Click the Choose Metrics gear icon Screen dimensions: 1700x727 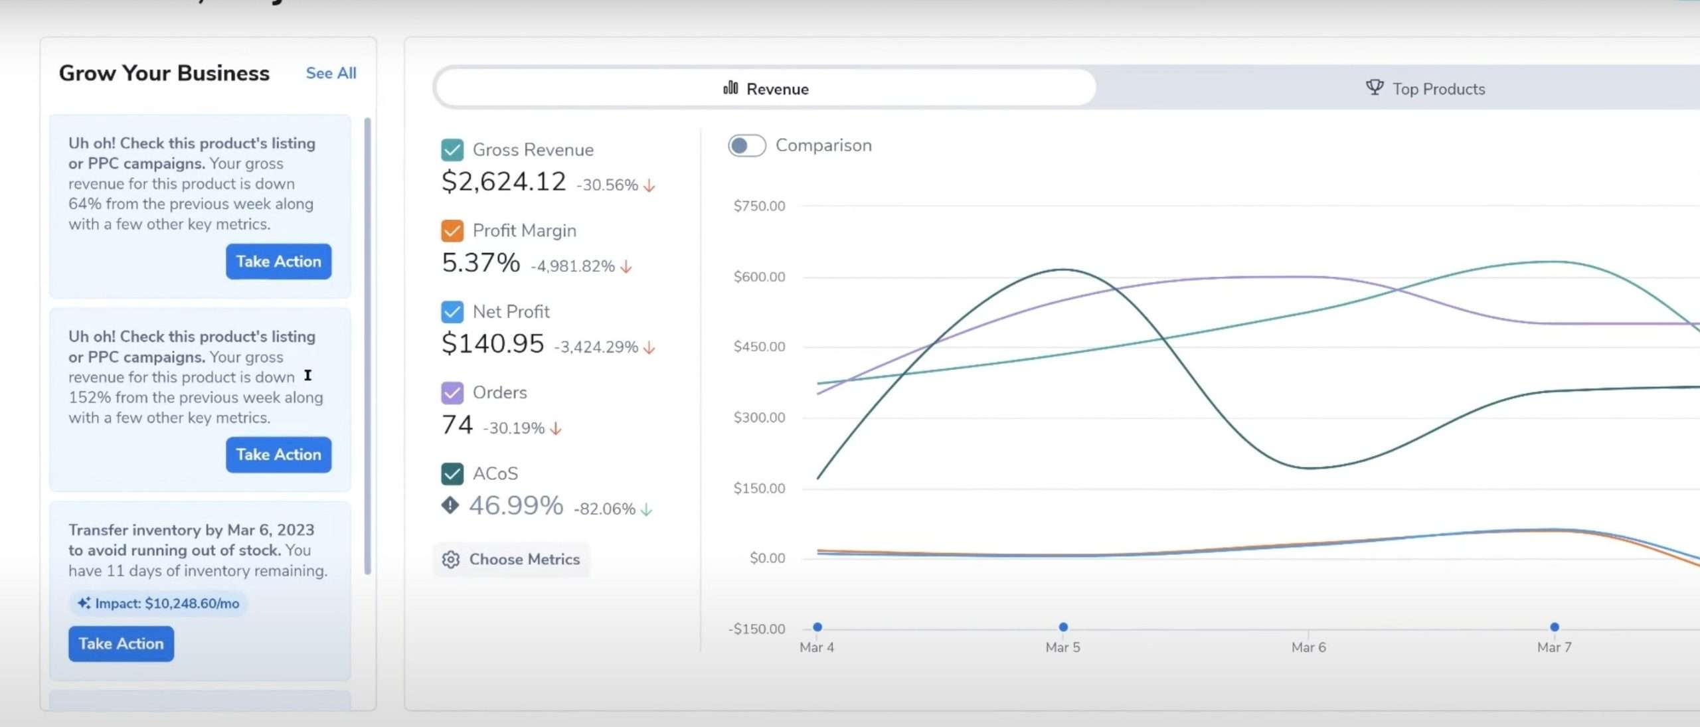click(451, 560)
